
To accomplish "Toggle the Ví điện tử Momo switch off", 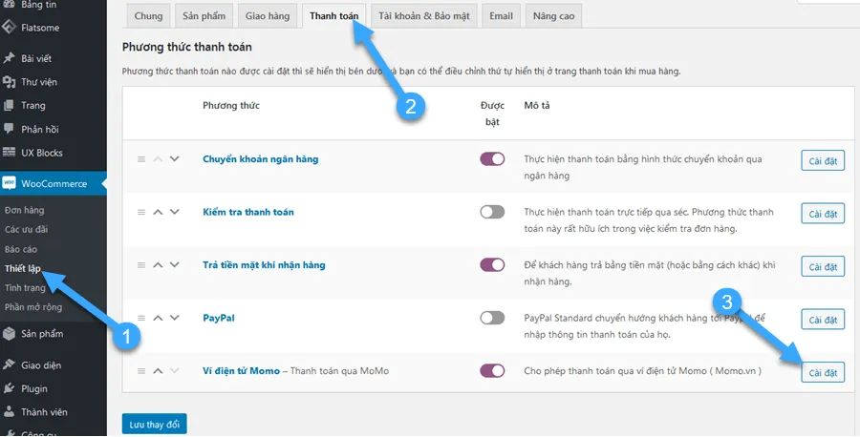I will click(492, 371).
